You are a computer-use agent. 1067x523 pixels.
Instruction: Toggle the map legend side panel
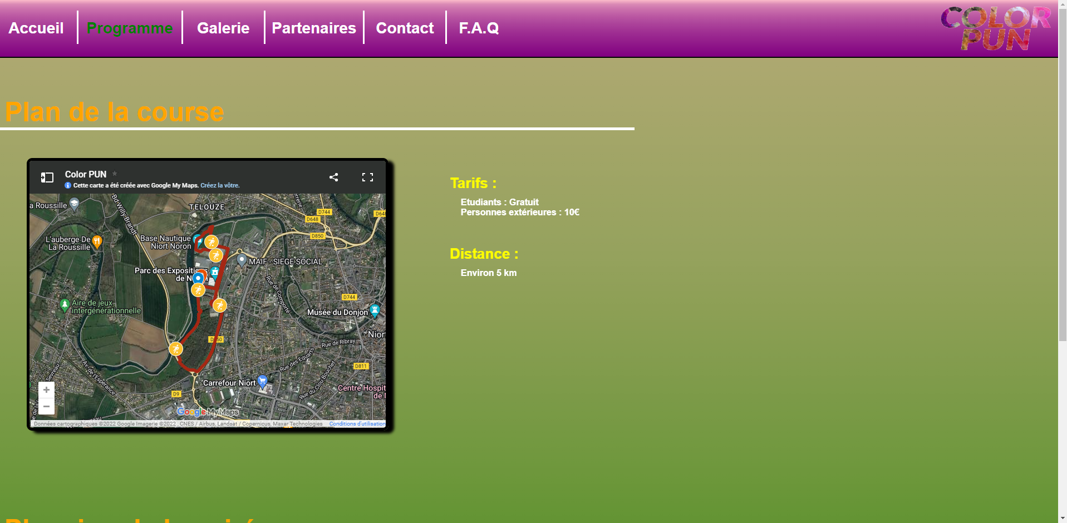[x=47, y=177]
